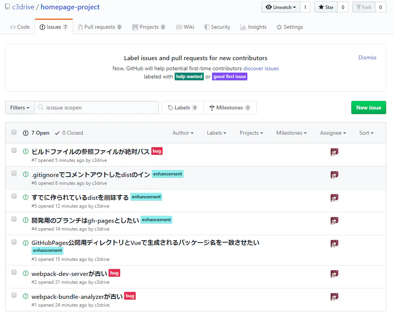The image size is (394, 314).
Task: Expand the Projects filter dropdown in list header
Action: pos(251,133)
